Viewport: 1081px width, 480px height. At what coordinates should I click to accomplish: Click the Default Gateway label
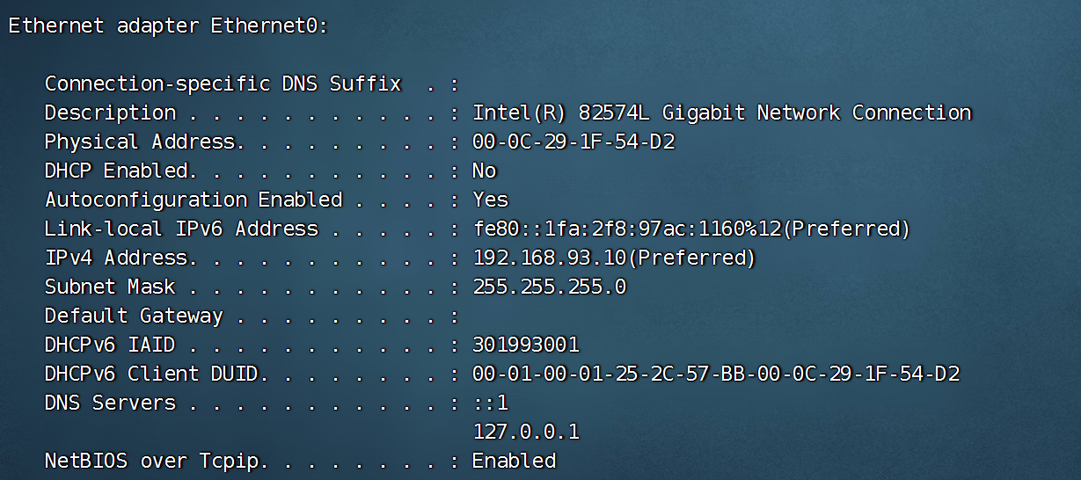point(134,316)
